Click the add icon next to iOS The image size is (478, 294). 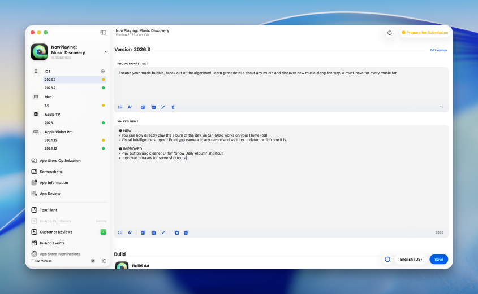[103, 71]
